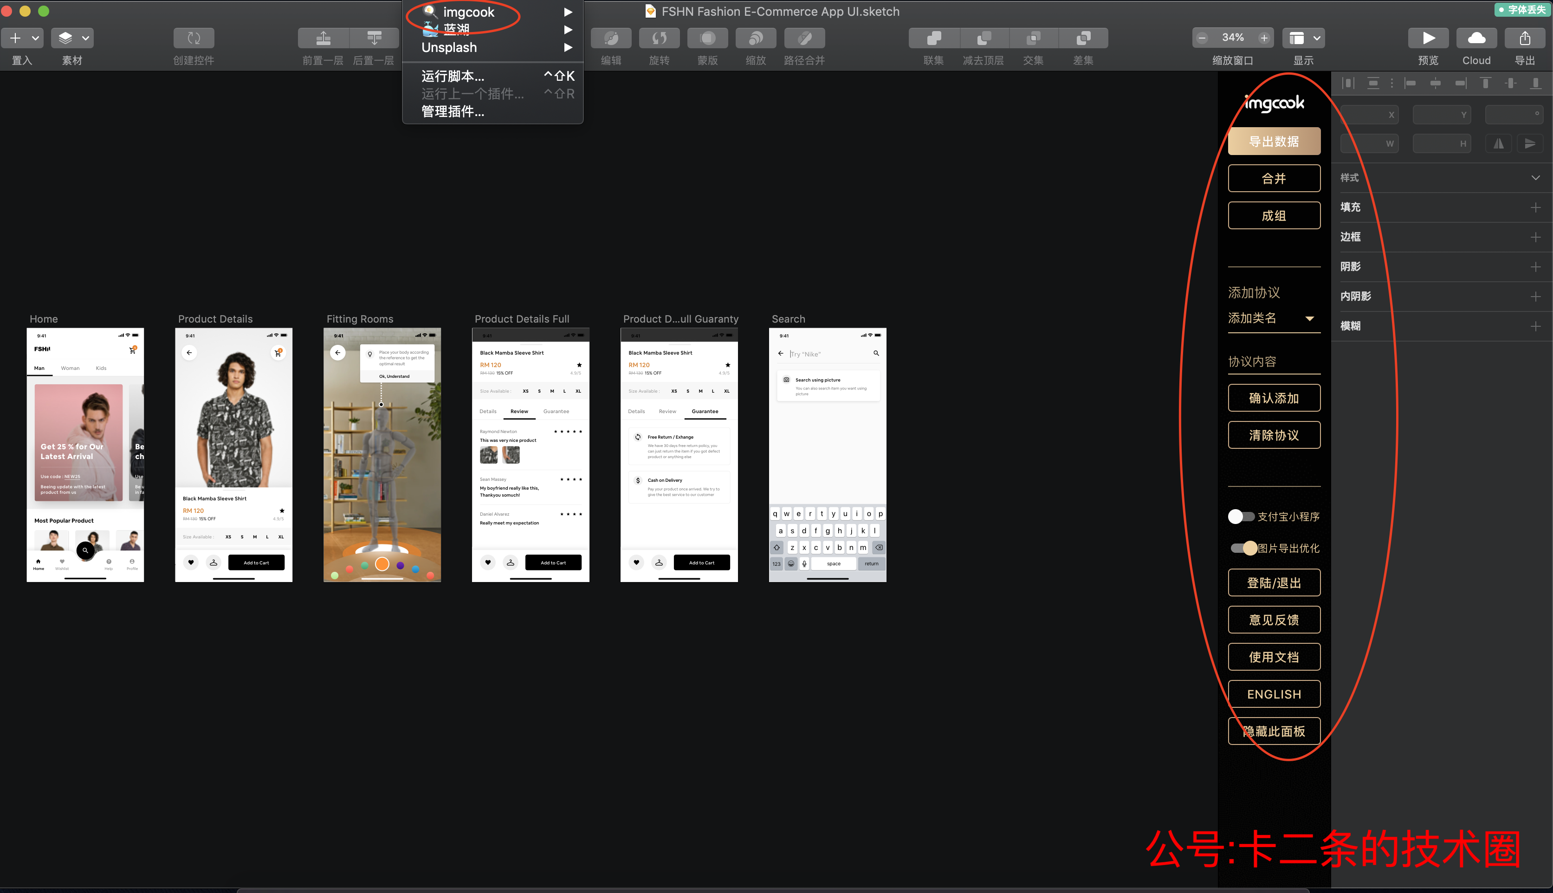
Task: Click the missing fonts (字体丢失) badge
Action: (1522, 9)
